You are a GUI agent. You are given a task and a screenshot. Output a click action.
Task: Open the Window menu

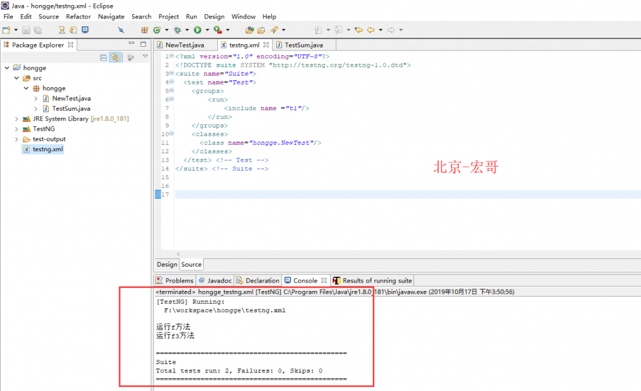pyautogui.click(x=243, y=17)
